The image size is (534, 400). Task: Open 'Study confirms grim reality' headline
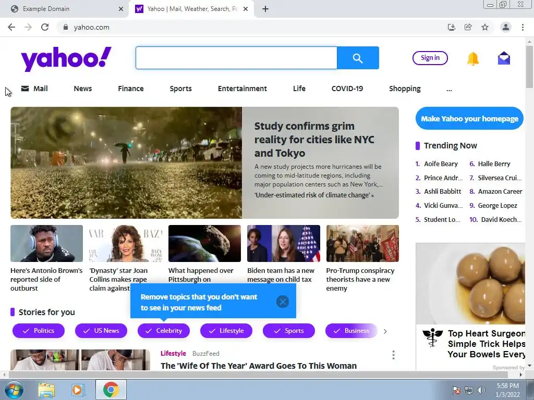pos(314,140)
